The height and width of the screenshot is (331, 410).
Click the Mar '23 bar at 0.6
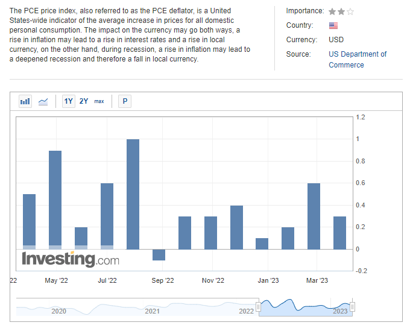pos(314,216)
